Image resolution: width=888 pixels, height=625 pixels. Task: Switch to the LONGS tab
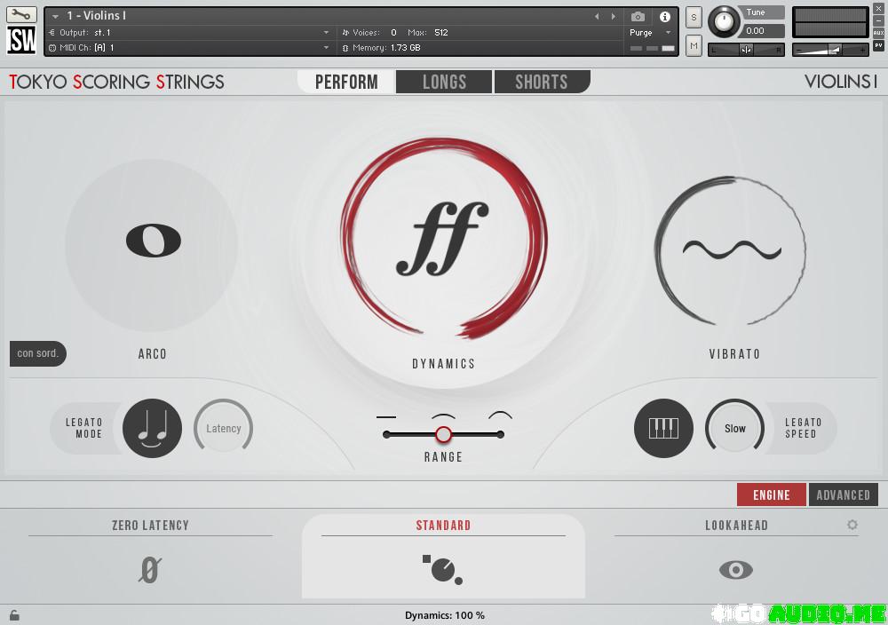point(444,82)
